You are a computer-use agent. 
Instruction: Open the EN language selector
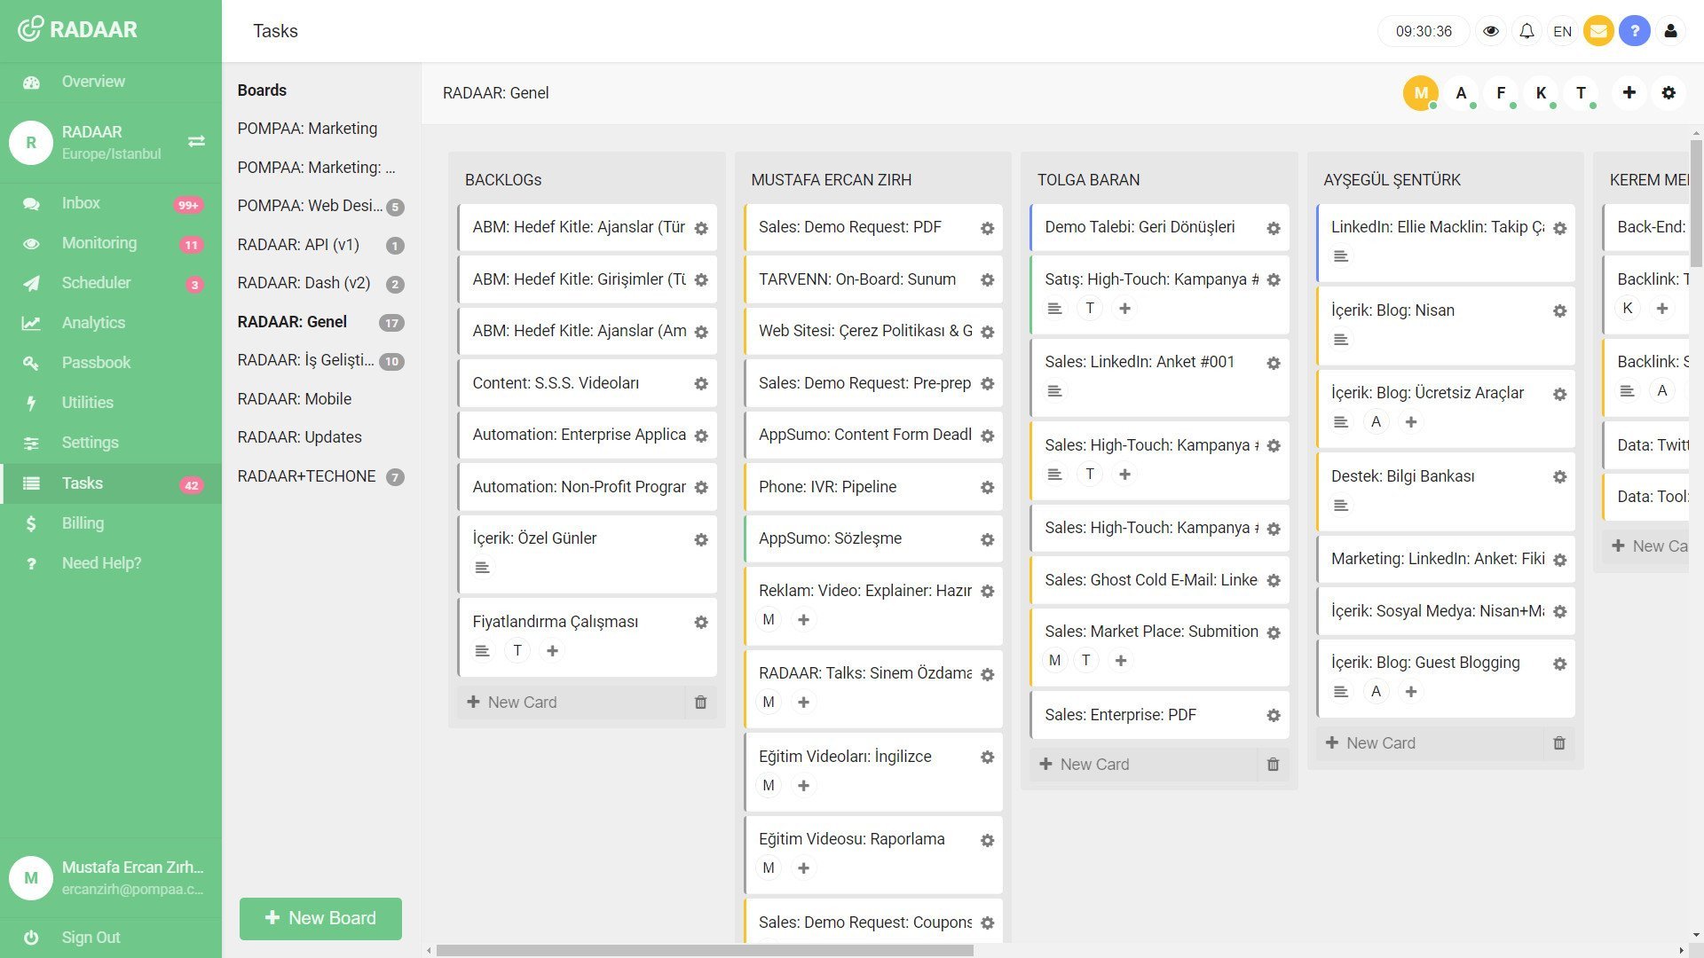coord(1562,31)
